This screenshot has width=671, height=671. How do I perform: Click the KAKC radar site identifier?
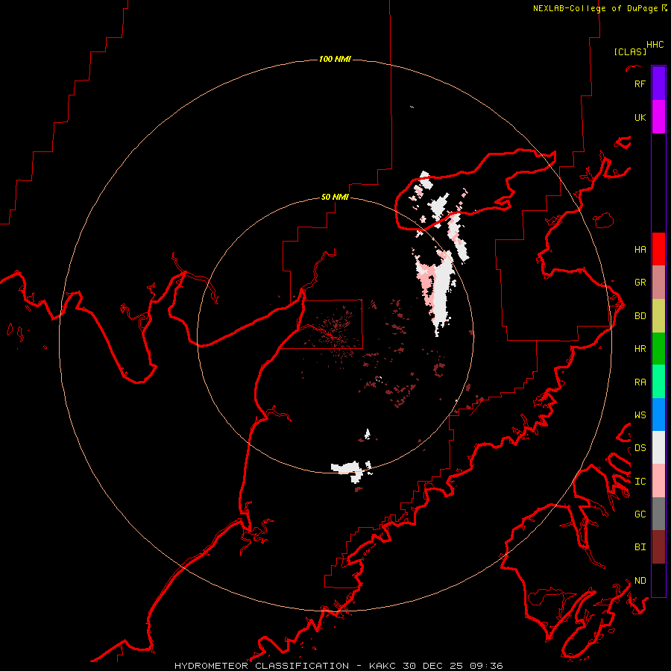coord(382,666)
